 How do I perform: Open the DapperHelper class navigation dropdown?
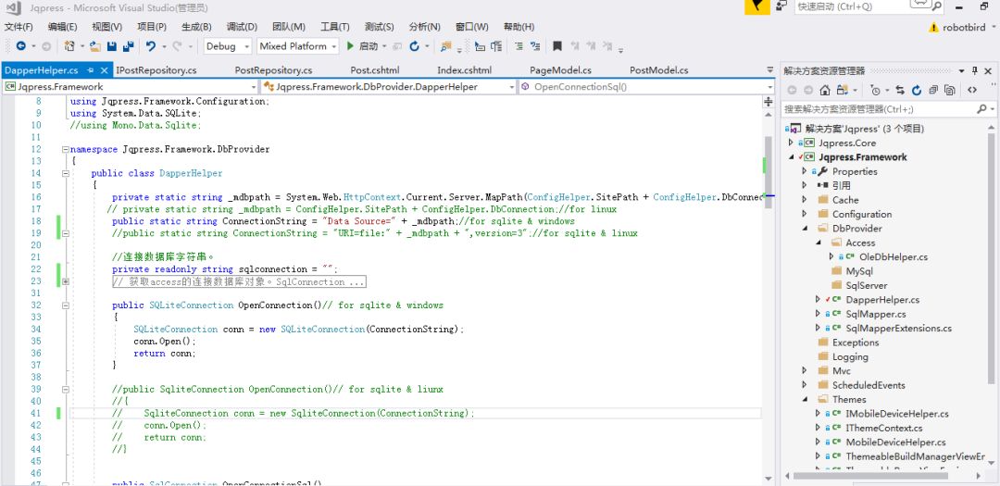coord(511,87)
